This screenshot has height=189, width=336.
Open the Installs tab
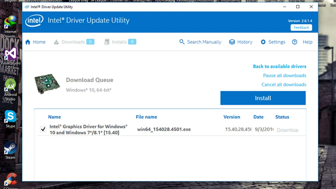pos(120,42)
